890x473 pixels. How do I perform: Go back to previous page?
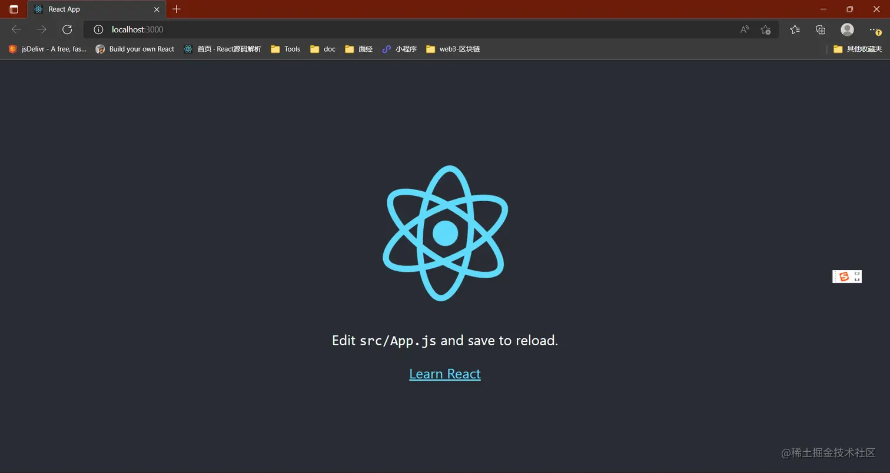coord(16,29)
